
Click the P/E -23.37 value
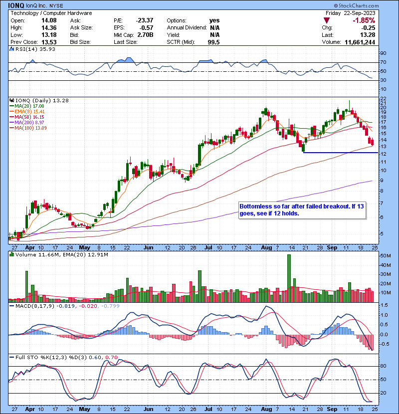coord(145,20)
